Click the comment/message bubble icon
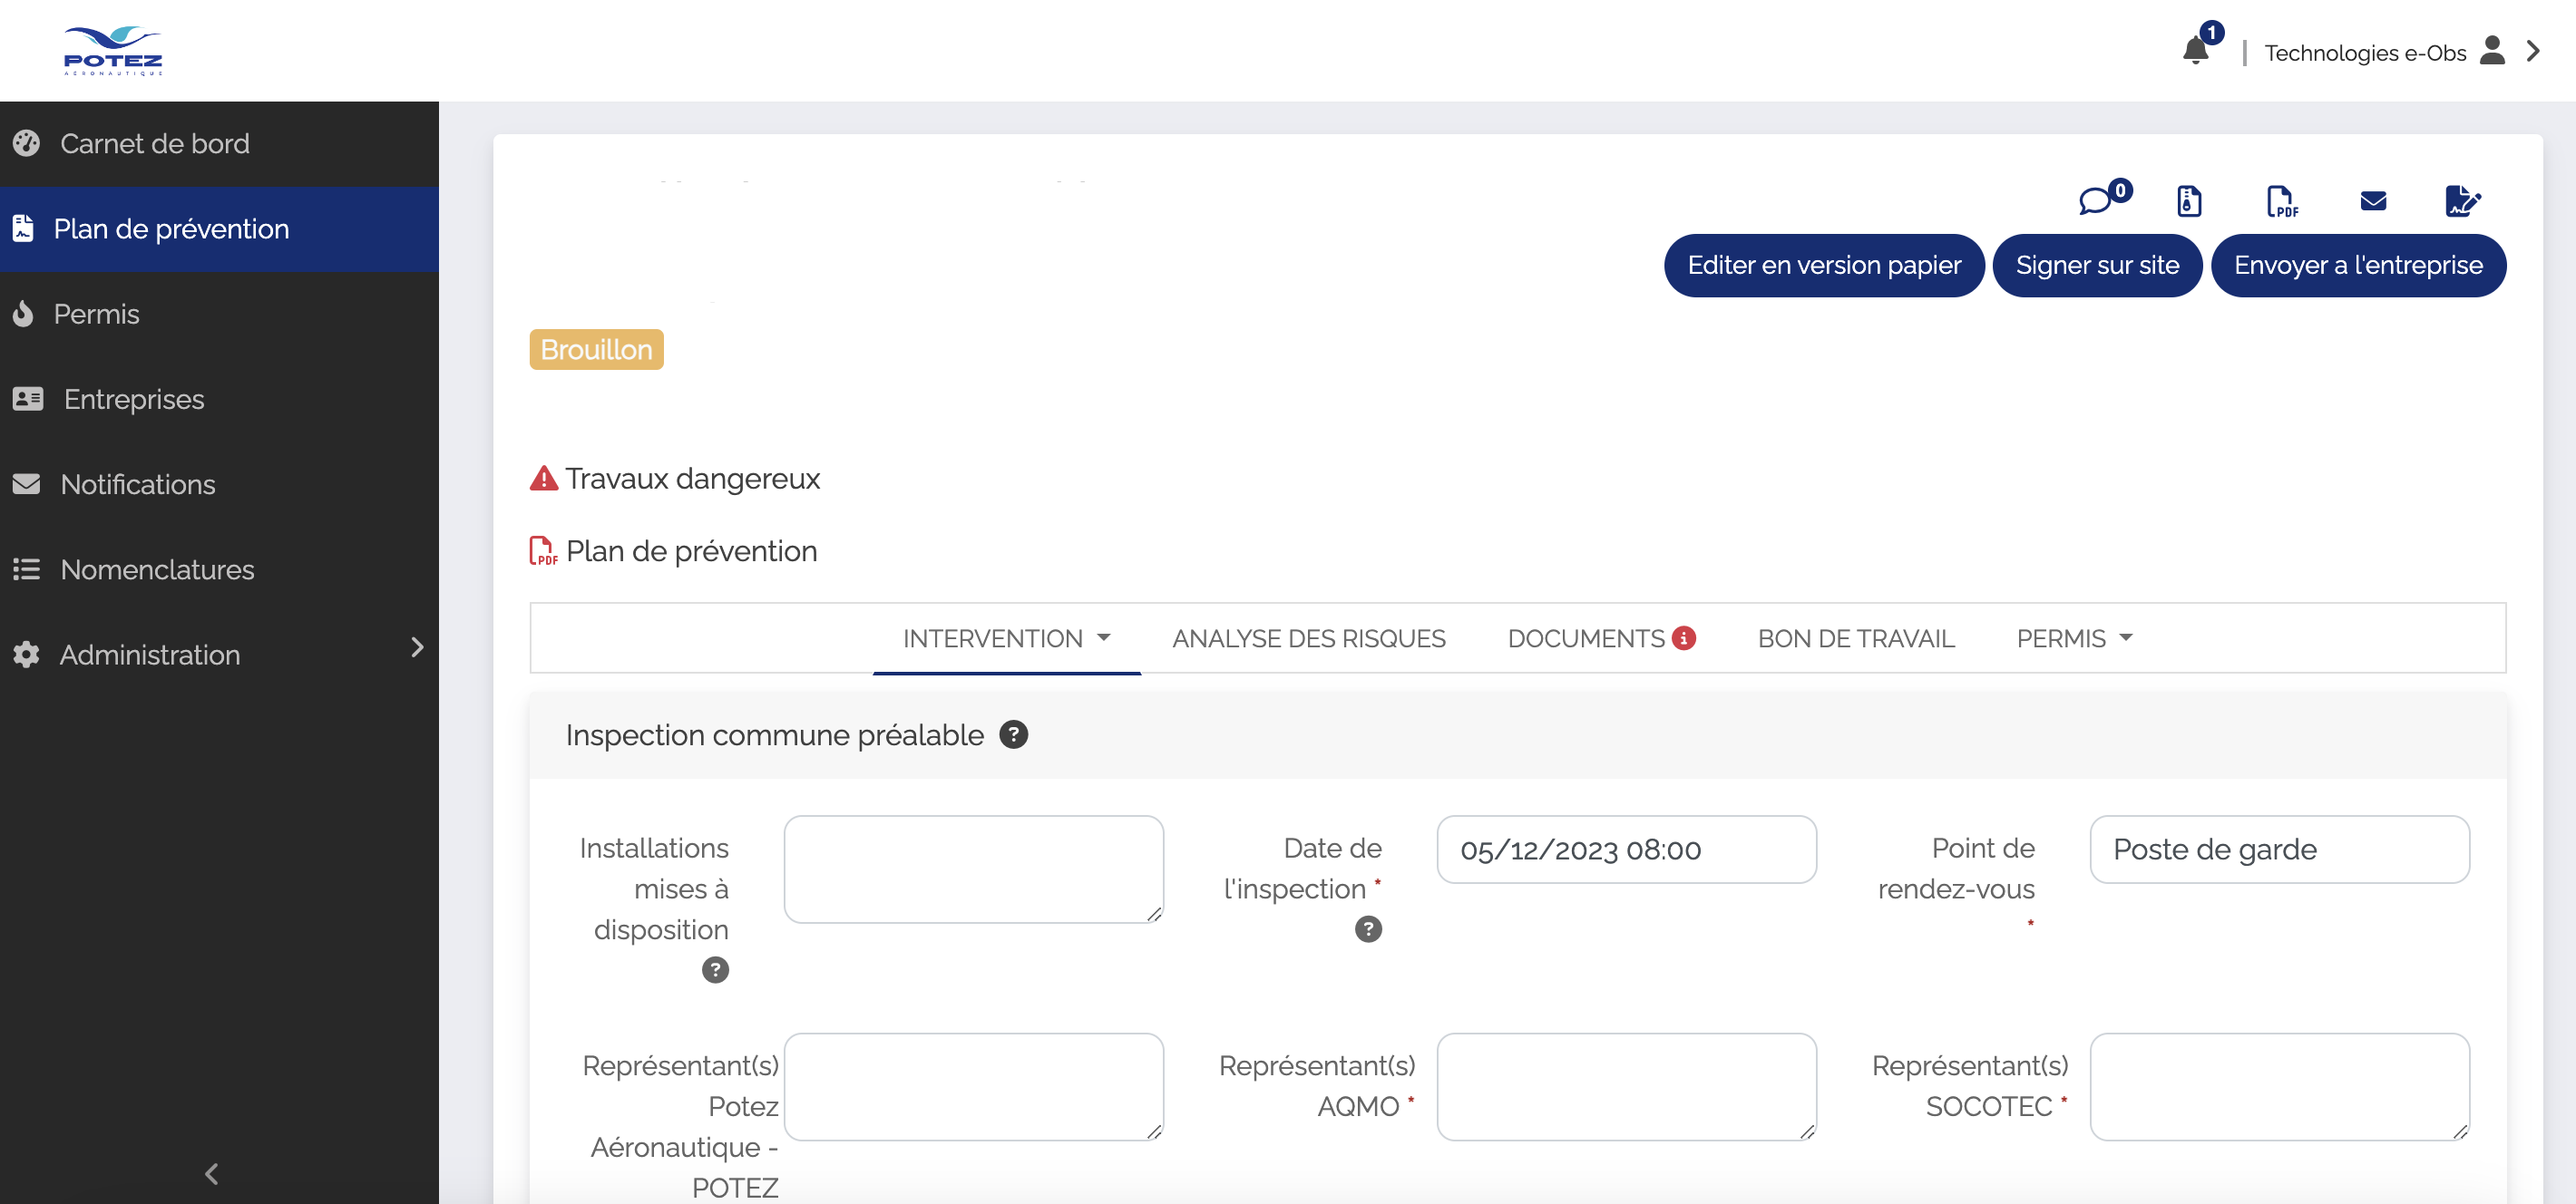Viewport: 2576px width, 1204px height. coord(2100,200)
